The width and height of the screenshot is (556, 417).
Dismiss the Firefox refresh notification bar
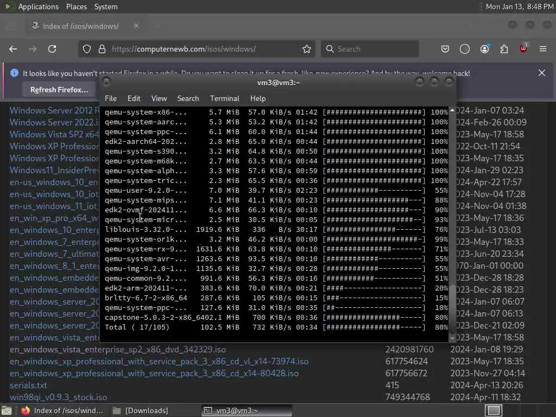tap(542, 73)
